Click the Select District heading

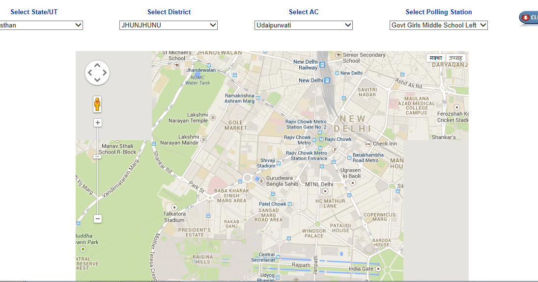pos(169,12)
